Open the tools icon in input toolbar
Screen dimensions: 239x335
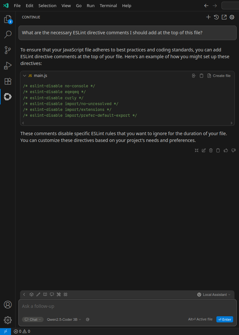pos(59,294)
